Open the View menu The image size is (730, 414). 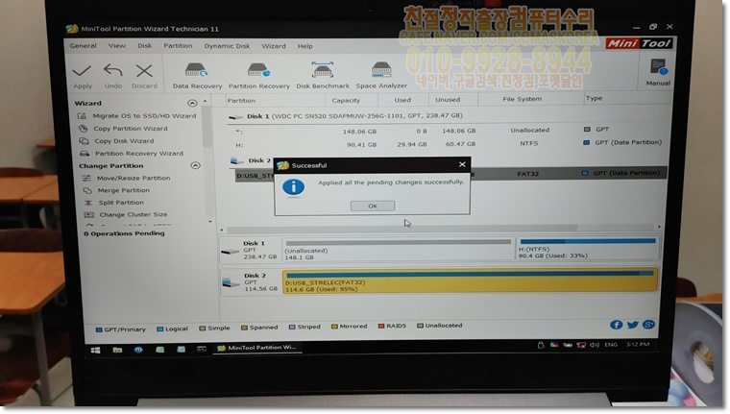point(117,46)
